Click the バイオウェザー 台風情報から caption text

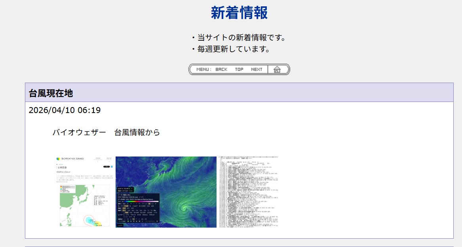106,132
